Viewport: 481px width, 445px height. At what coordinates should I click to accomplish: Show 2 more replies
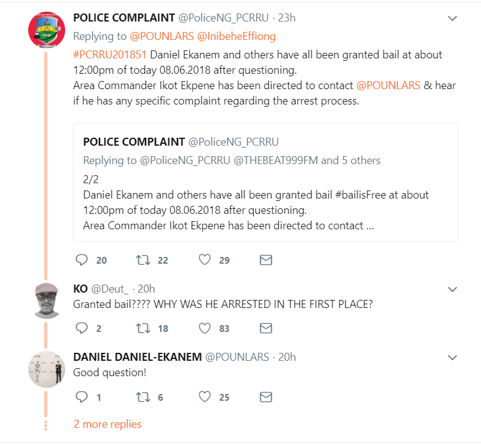pyautogui.click(x=108, y=424)
